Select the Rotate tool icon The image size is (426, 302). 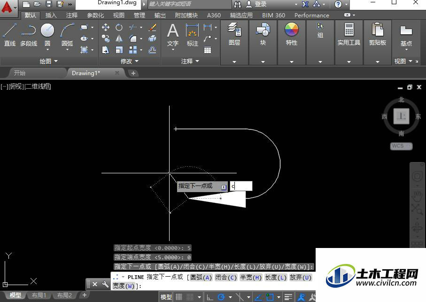(119, 27)
